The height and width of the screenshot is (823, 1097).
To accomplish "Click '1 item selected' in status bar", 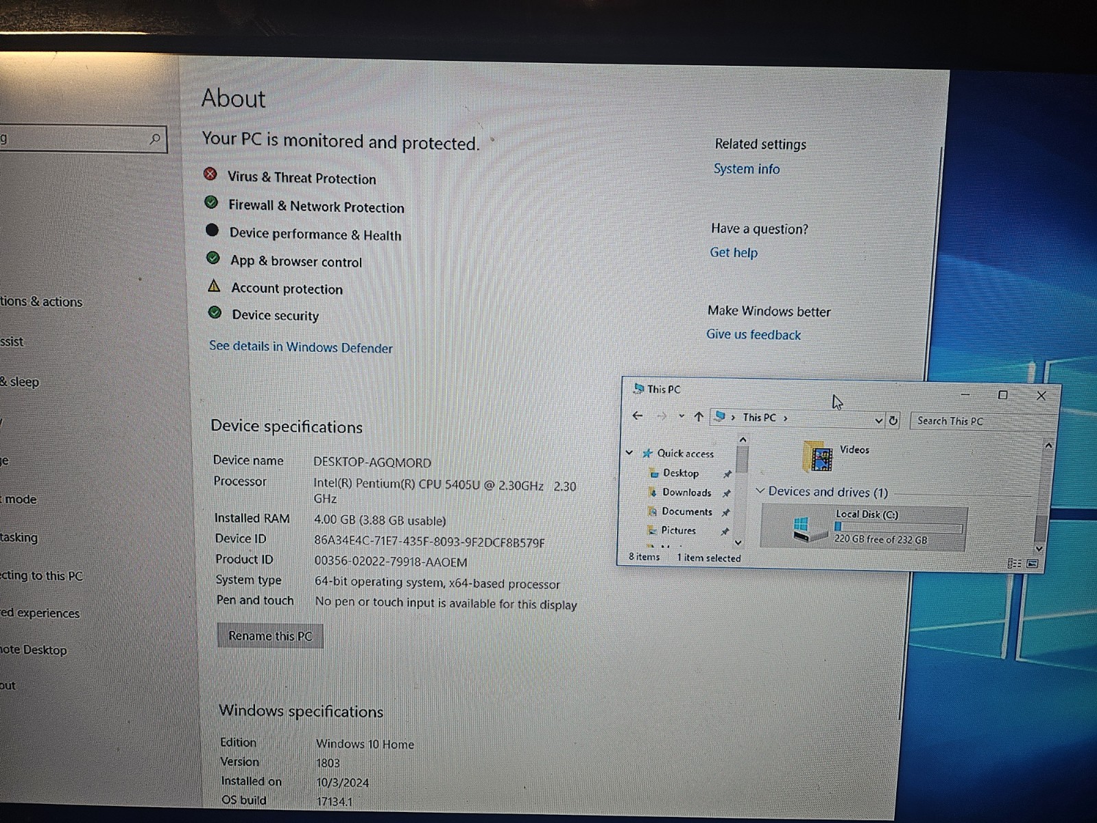I will (709, 558).
